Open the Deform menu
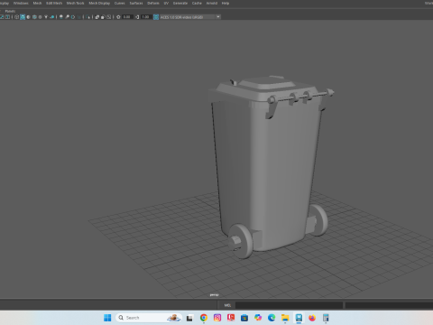This screenshot has height=325, width=433. coord(153,3)
